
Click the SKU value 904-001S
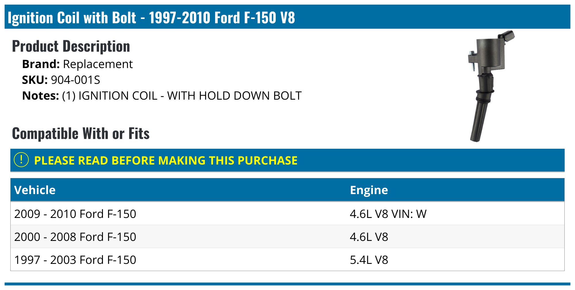[75, 80]
